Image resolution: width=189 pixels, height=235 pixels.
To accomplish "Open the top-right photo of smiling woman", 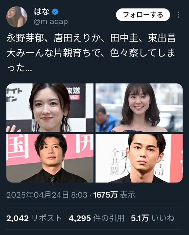I will coord(139,108).
